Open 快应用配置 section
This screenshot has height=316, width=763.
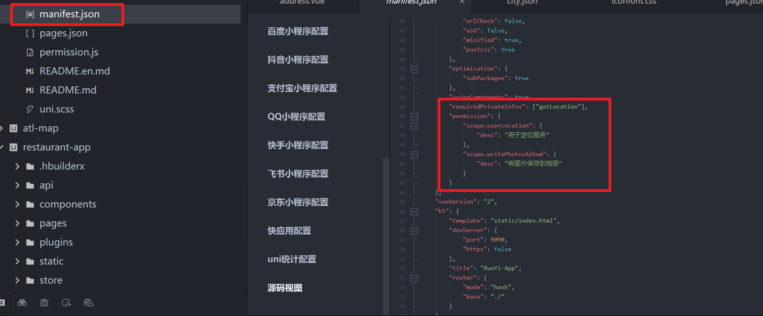[289, 231]
